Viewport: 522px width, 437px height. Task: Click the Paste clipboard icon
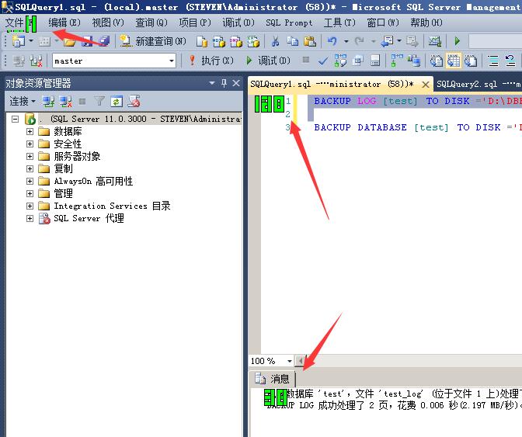click(310, 42)
